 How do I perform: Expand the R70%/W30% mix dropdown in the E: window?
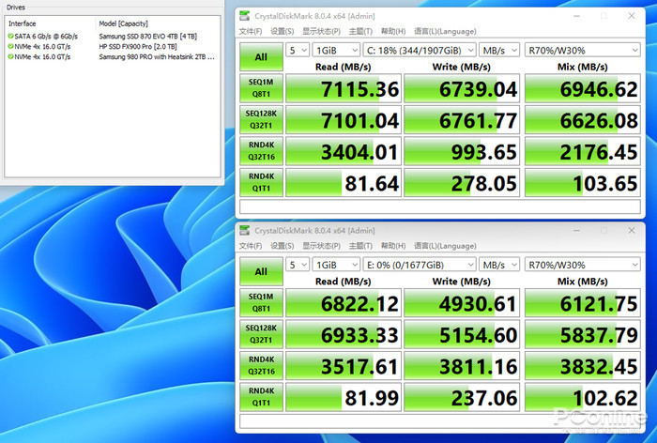click(581, 265)
